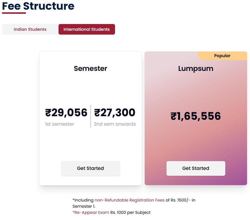Click the Re-Appear Exam link
The image size is (250, 220).
point(91,212)
